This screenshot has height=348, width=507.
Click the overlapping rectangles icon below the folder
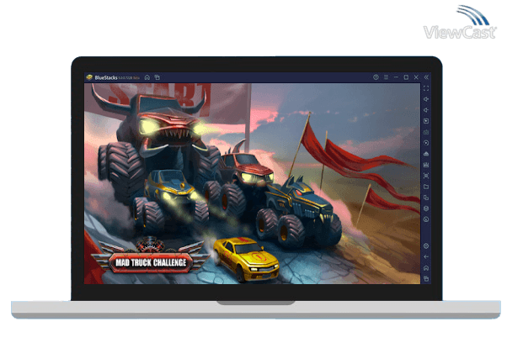tap(426, 198)
